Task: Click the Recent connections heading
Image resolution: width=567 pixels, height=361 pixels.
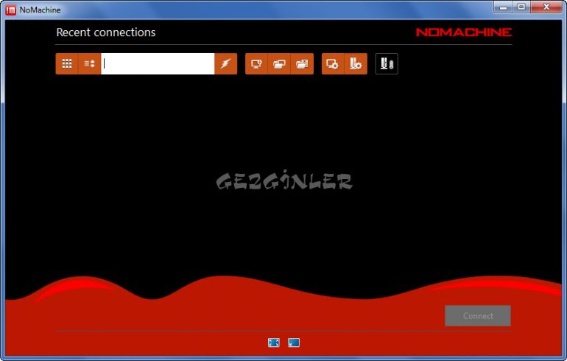Action: click(x=106, y=32)
